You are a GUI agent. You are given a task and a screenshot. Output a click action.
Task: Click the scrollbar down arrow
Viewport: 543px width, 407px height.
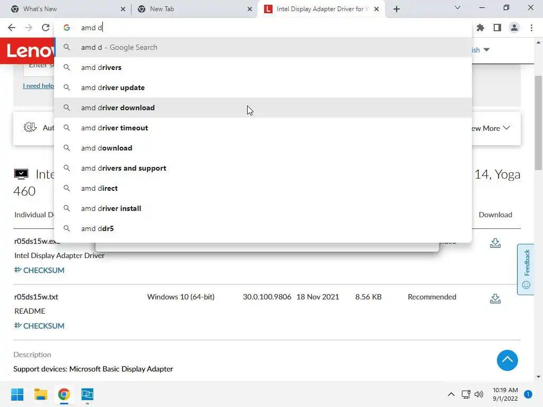point(538,377)
